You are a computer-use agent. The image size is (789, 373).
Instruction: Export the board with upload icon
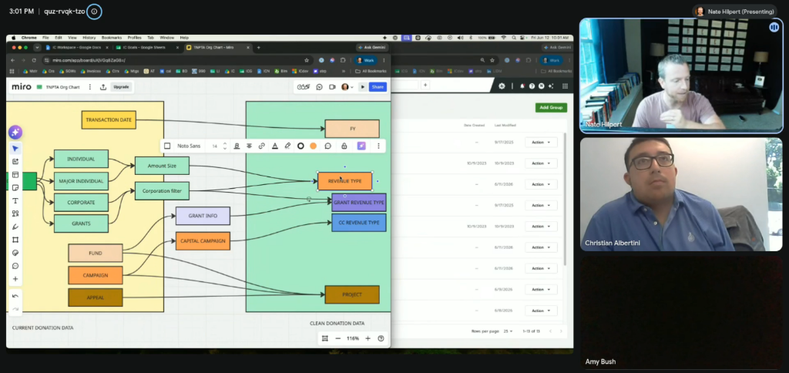click(103, 87)
